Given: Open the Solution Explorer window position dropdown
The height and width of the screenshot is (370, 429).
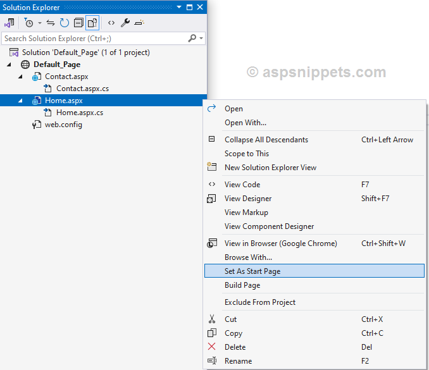Looking at the screenshot, I should (x=179, y=7).
